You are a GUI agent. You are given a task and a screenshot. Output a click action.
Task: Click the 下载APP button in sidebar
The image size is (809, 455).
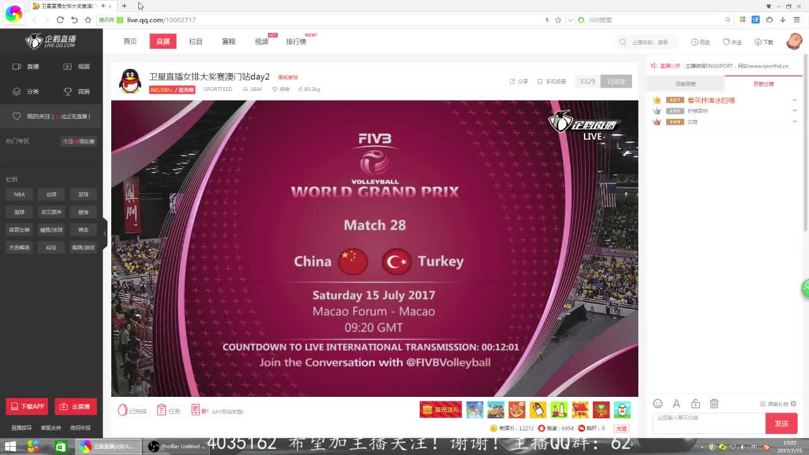[x=27, y=406]
